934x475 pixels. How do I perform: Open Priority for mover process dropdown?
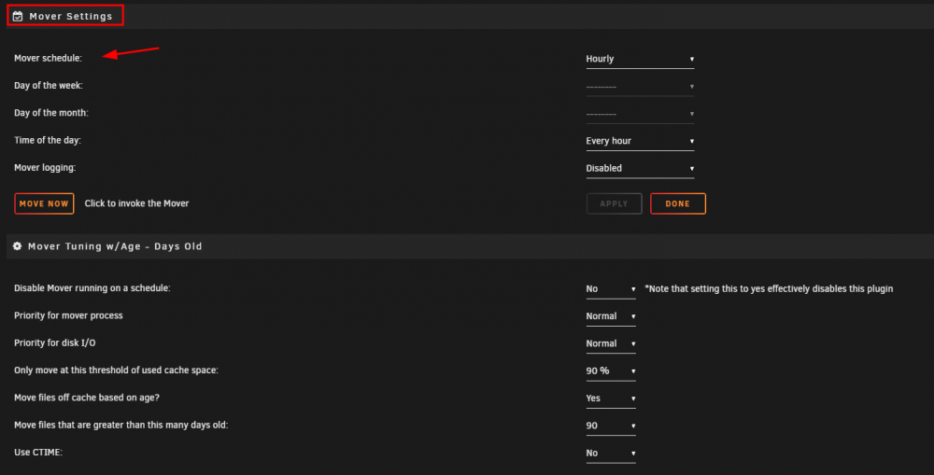click(x=611, y=316)
